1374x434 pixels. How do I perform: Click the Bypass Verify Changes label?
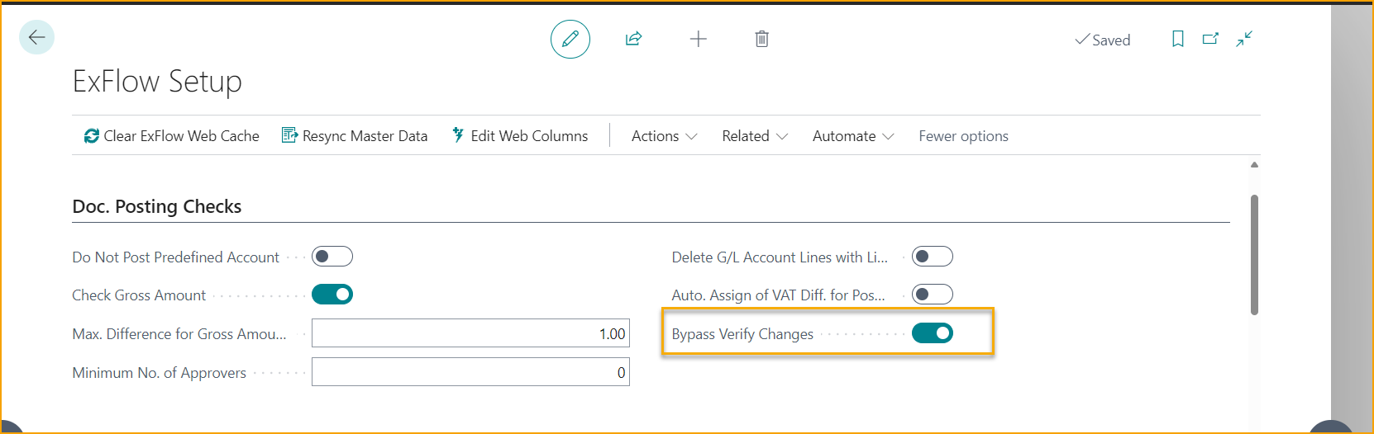(x=742, y=334)
